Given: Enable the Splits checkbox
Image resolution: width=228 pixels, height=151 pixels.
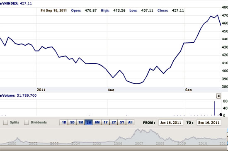Looking at the screenshot, I should click(5, 122).
